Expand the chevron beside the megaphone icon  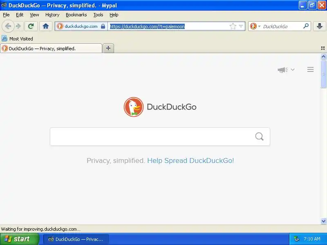coord(293,69)
